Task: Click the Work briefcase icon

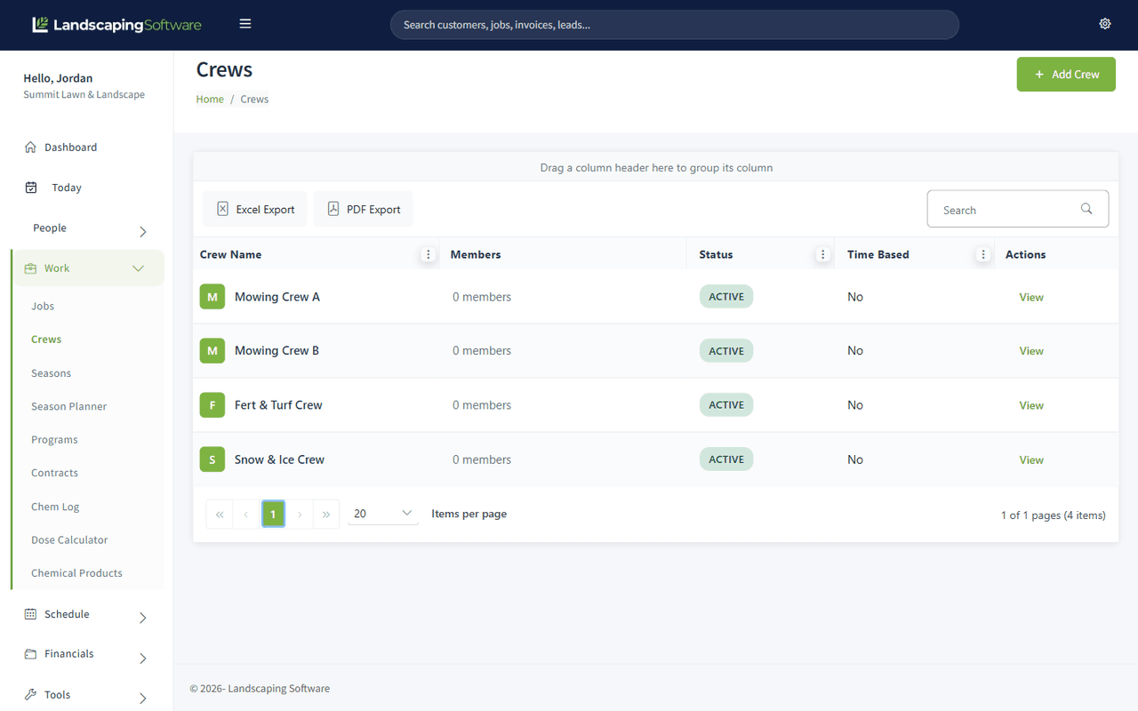Action: (x=31, y=268)
